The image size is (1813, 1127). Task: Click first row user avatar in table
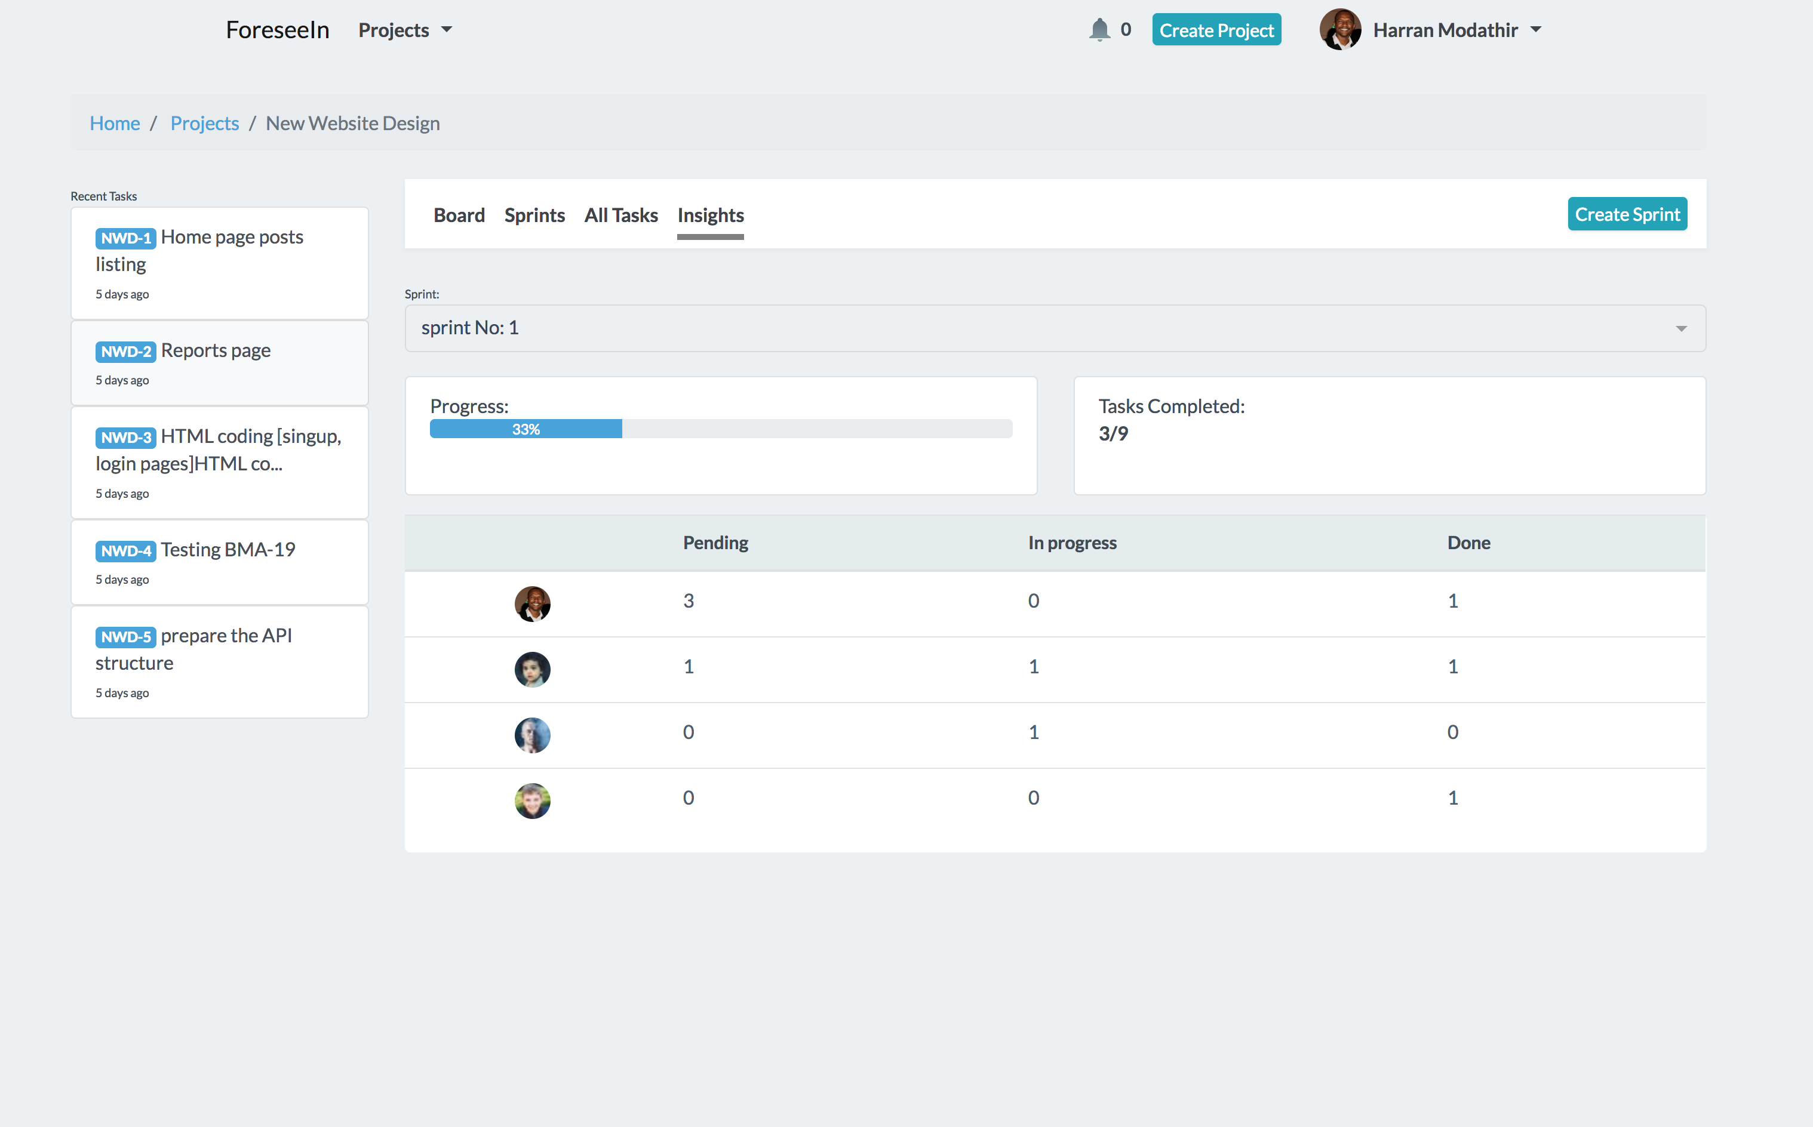click(532, 603)
